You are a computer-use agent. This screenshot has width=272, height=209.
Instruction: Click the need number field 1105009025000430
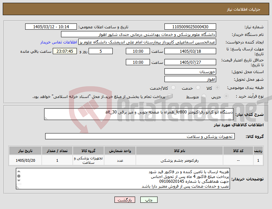(190, 27)
